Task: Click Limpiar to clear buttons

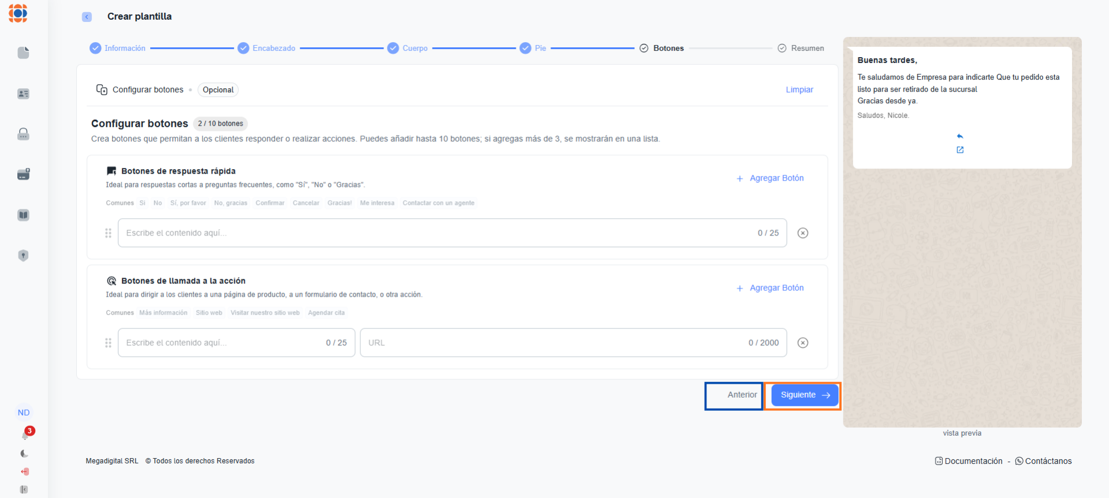Action: click(x=799, y=89)
